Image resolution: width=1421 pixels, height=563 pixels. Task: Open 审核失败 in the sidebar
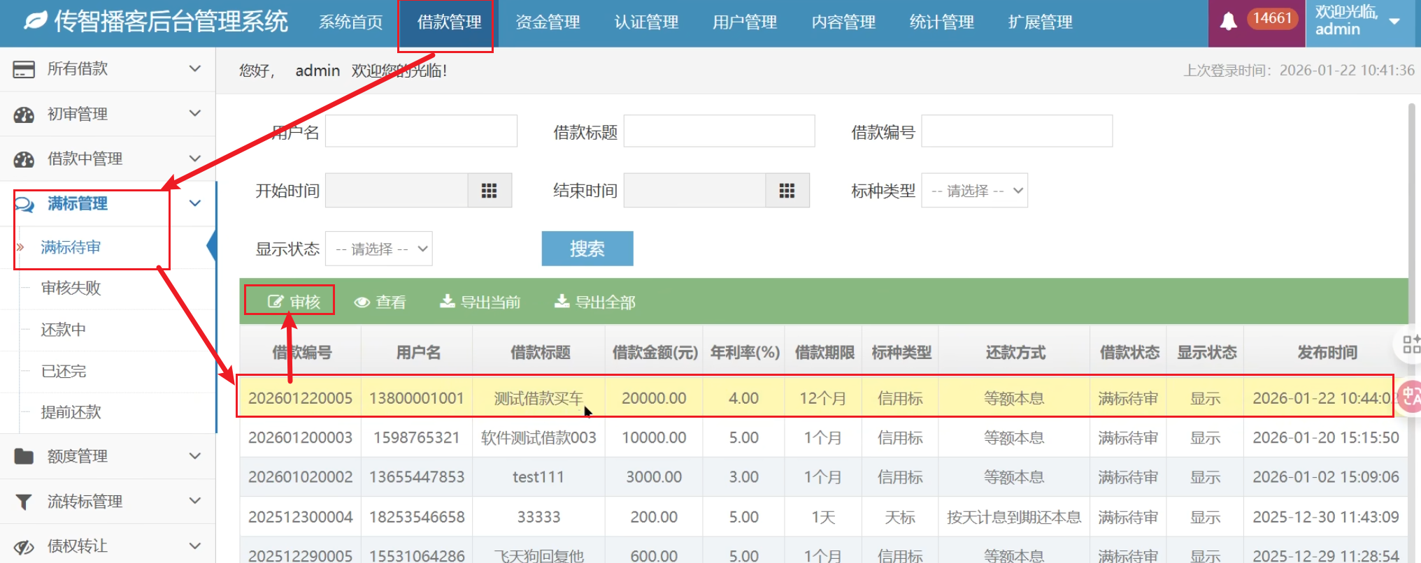[71, 288]
